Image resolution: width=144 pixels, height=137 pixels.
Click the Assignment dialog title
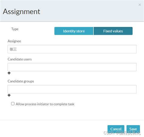point(22,12)
